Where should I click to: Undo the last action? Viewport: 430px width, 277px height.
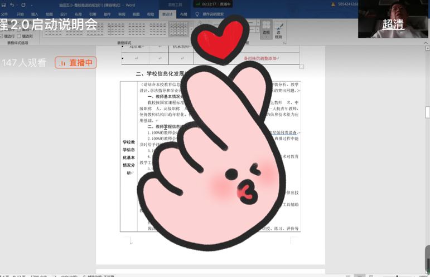click(12, 4)
